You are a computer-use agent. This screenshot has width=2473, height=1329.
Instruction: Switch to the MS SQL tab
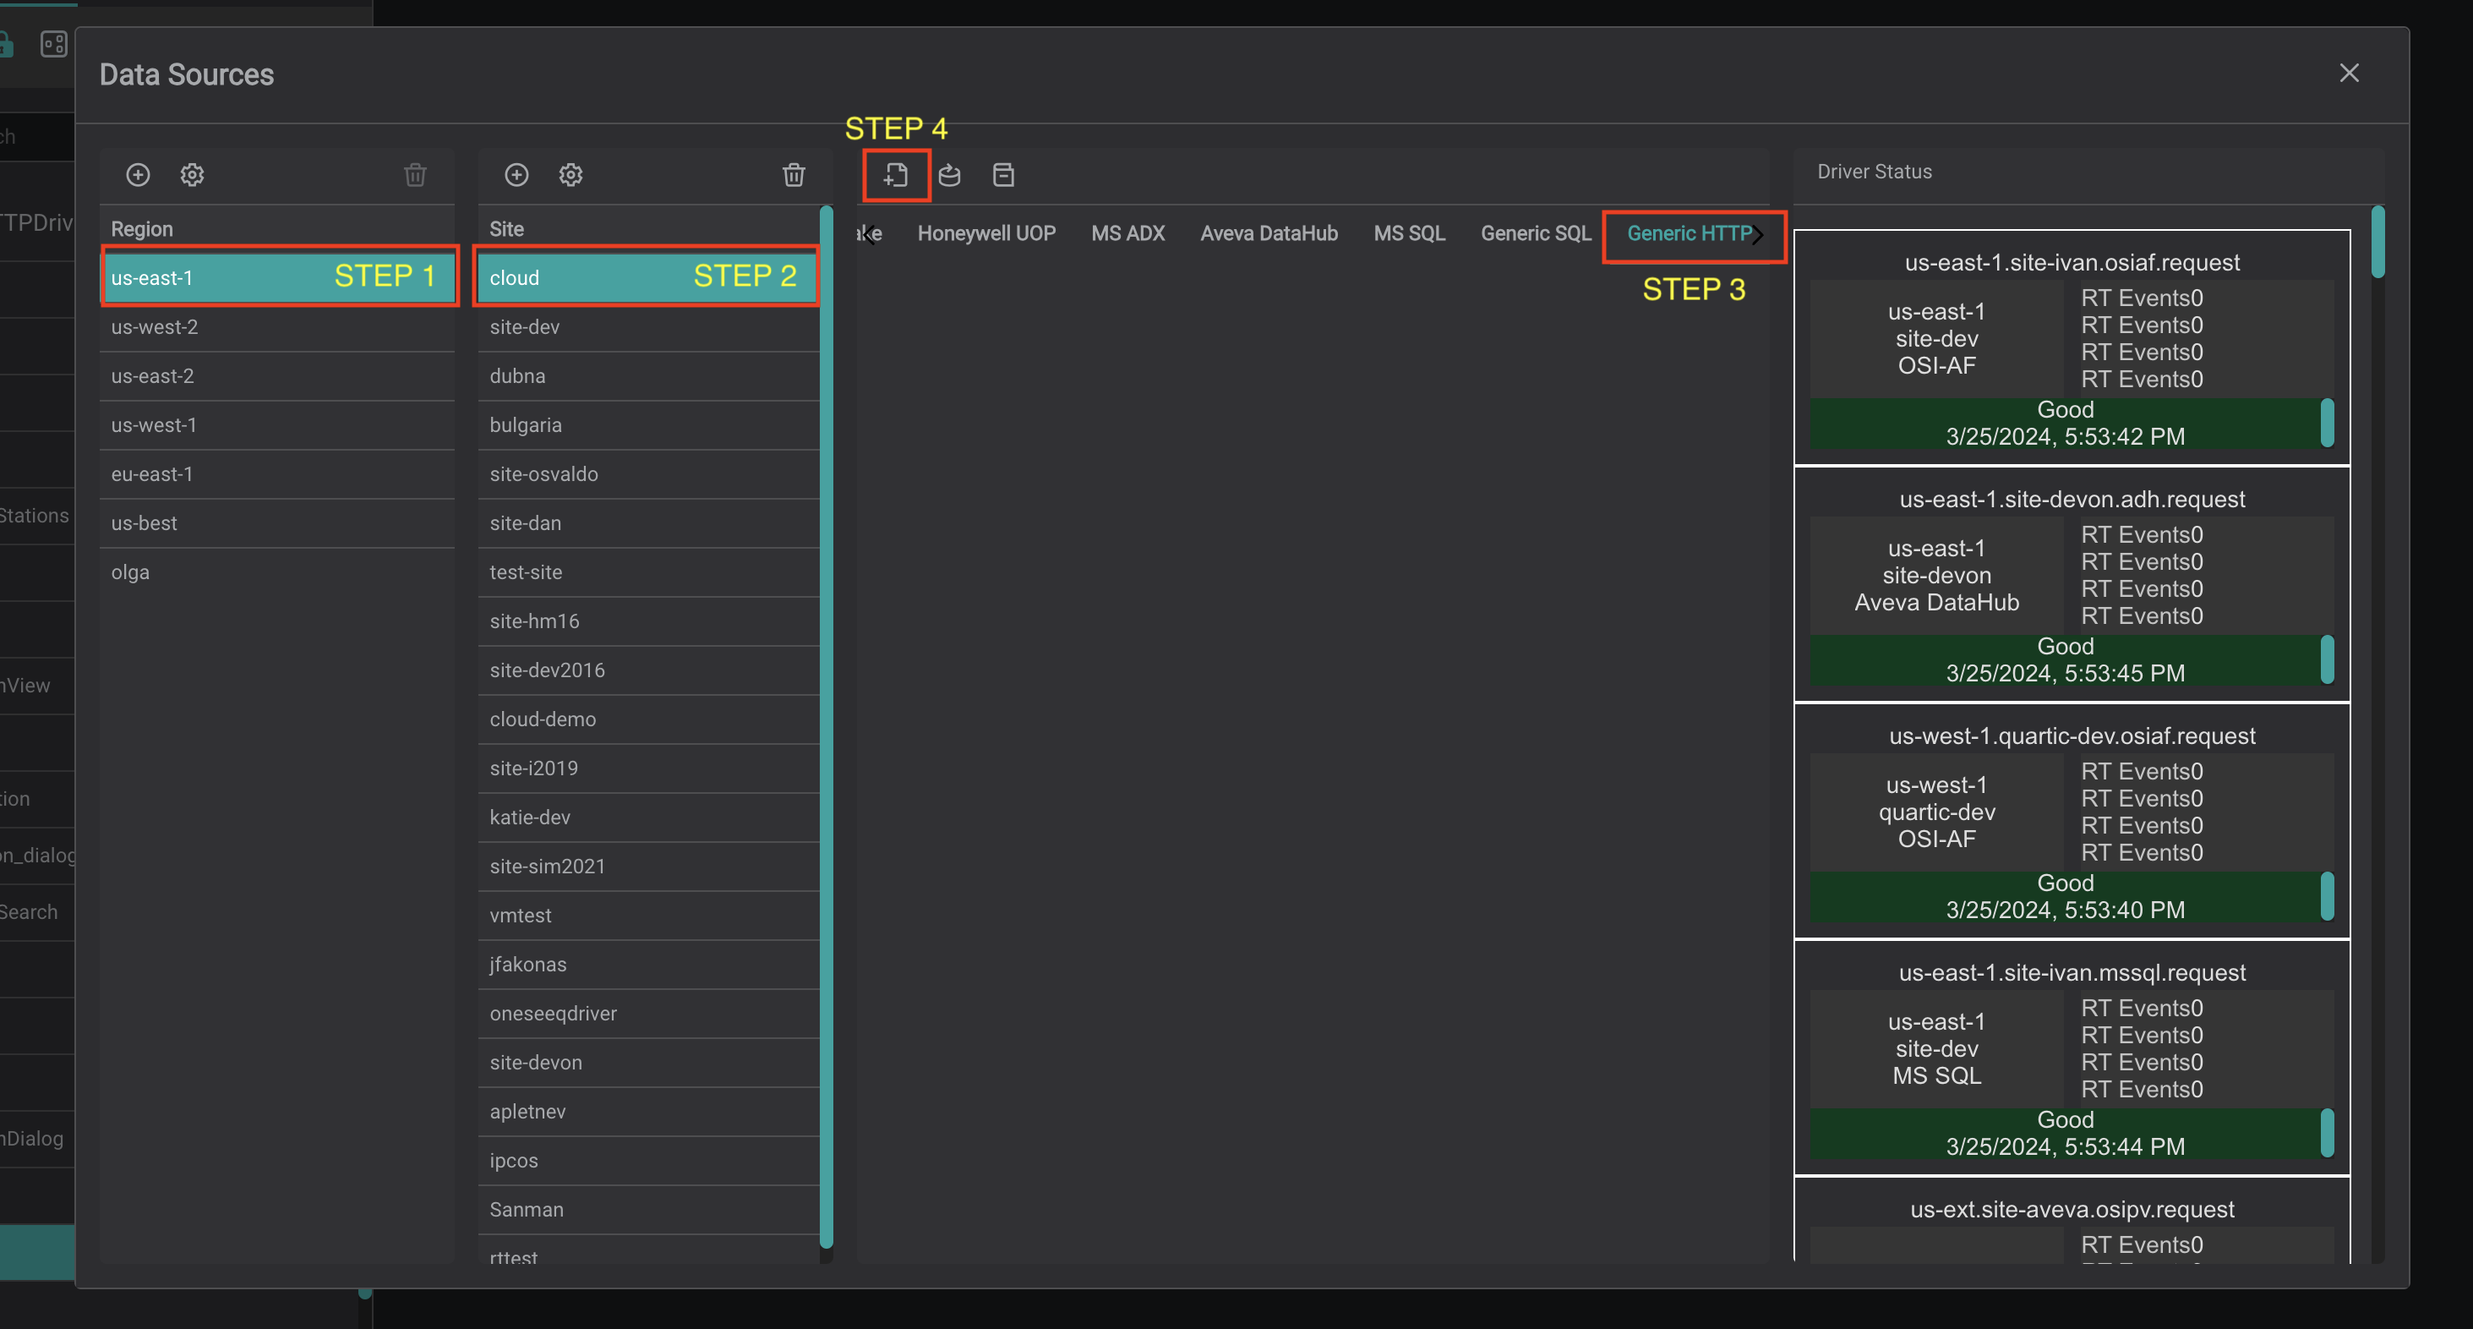point(1408,233)
